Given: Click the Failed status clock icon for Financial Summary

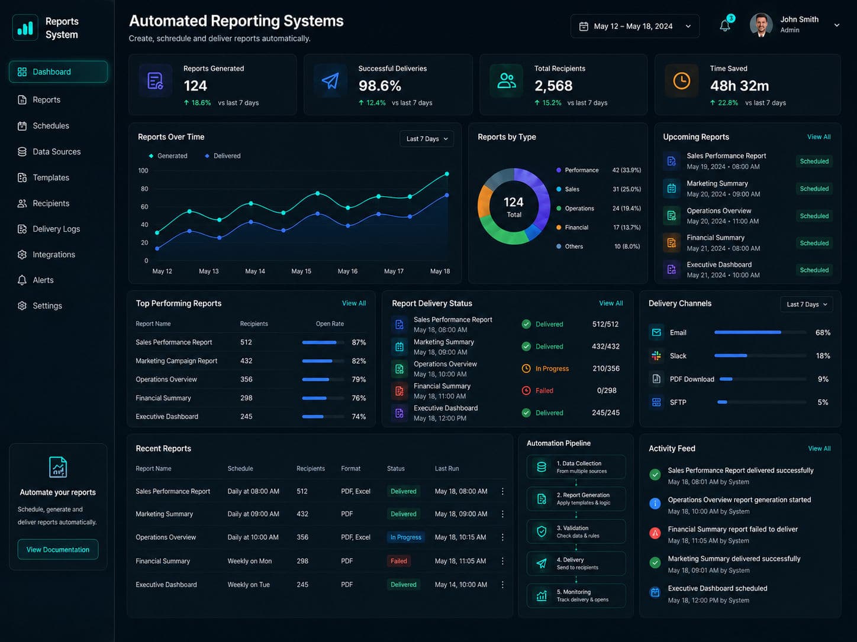Looking at the screenshot, I should click(526, 391).
